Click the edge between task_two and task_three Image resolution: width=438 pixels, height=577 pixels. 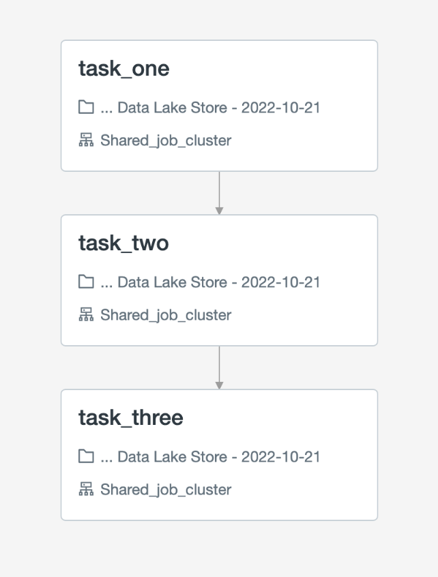click(x=219, y=366)
